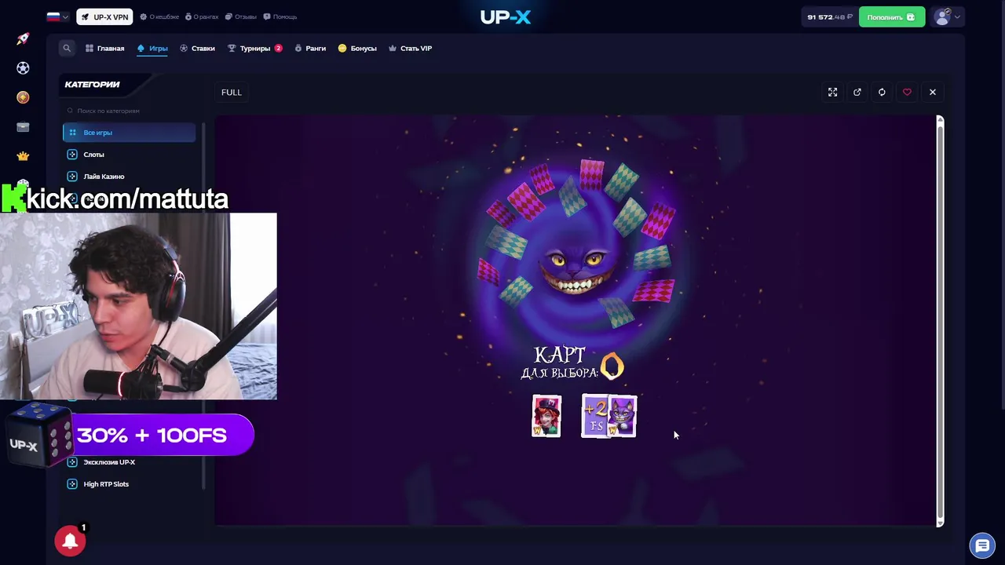Open game in new window icon
Image resolution: width=1005 pixels, height=565 pixels.
pos(857,92)
